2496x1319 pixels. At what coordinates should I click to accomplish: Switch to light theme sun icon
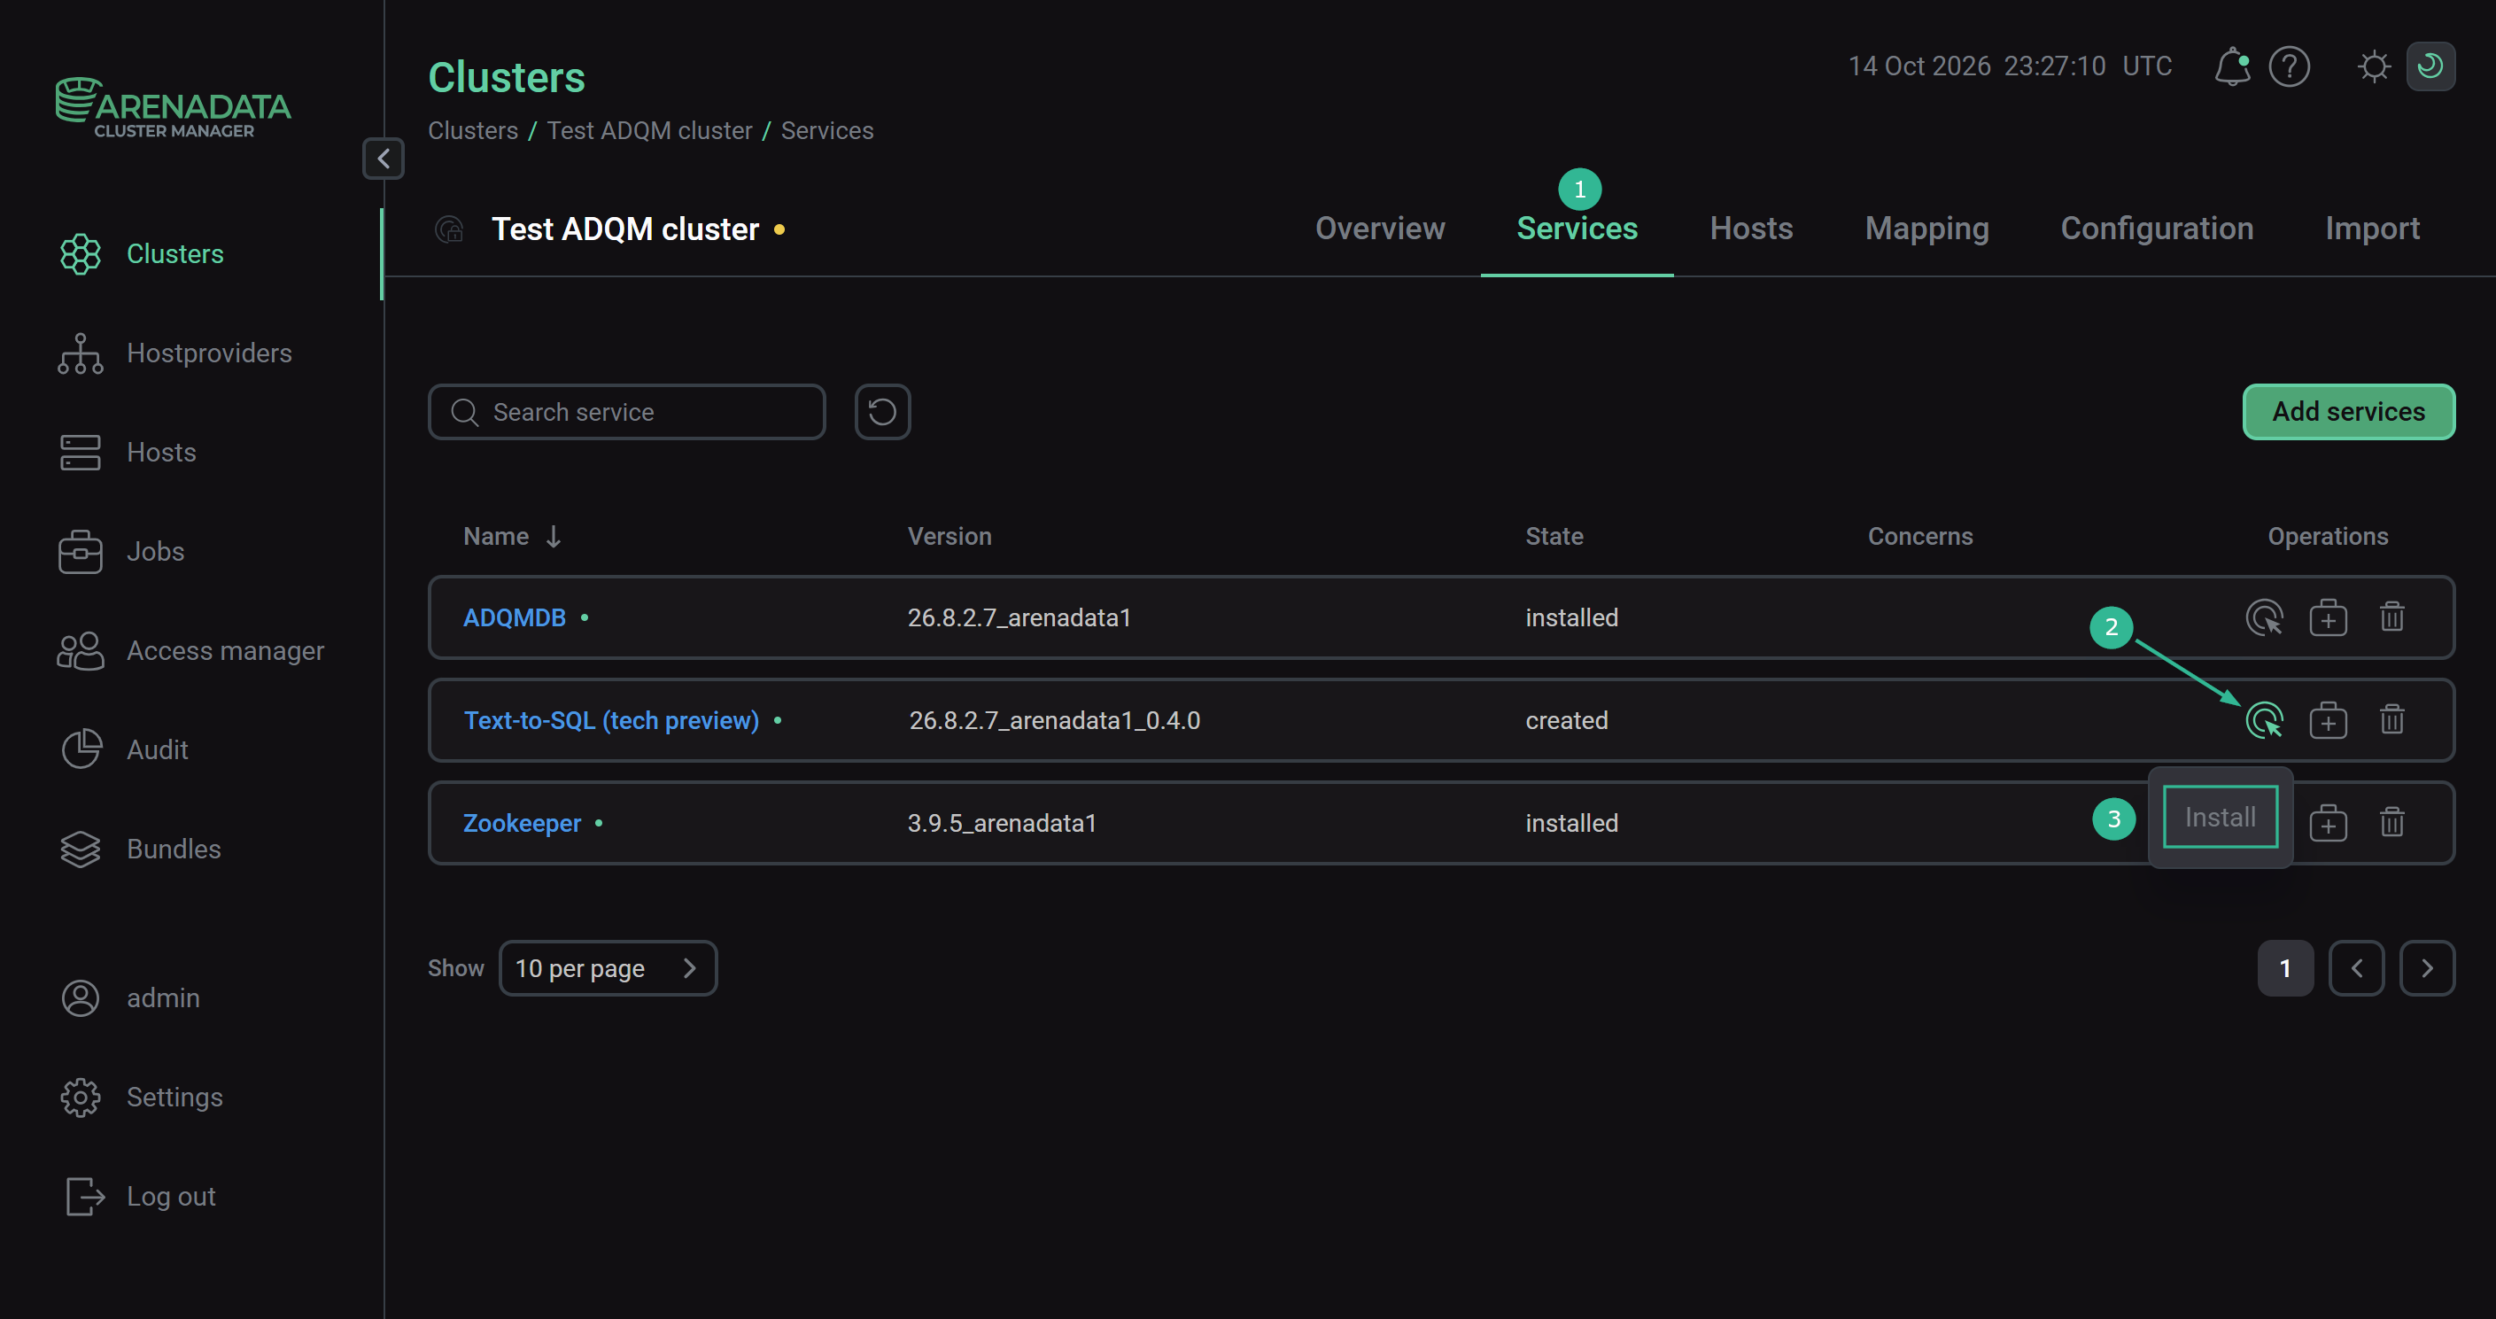pyautogui.click(x=2373, y=66)
